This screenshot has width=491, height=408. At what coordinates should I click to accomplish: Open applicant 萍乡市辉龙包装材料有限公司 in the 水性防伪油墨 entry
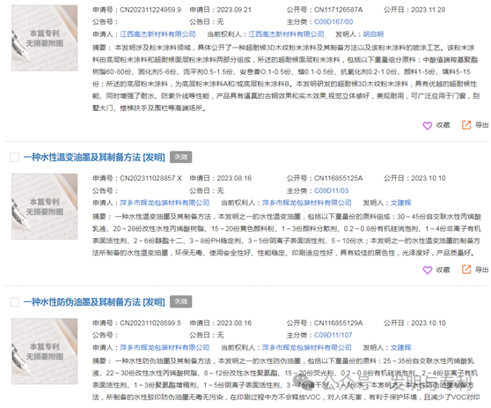(x=165, y=347)
